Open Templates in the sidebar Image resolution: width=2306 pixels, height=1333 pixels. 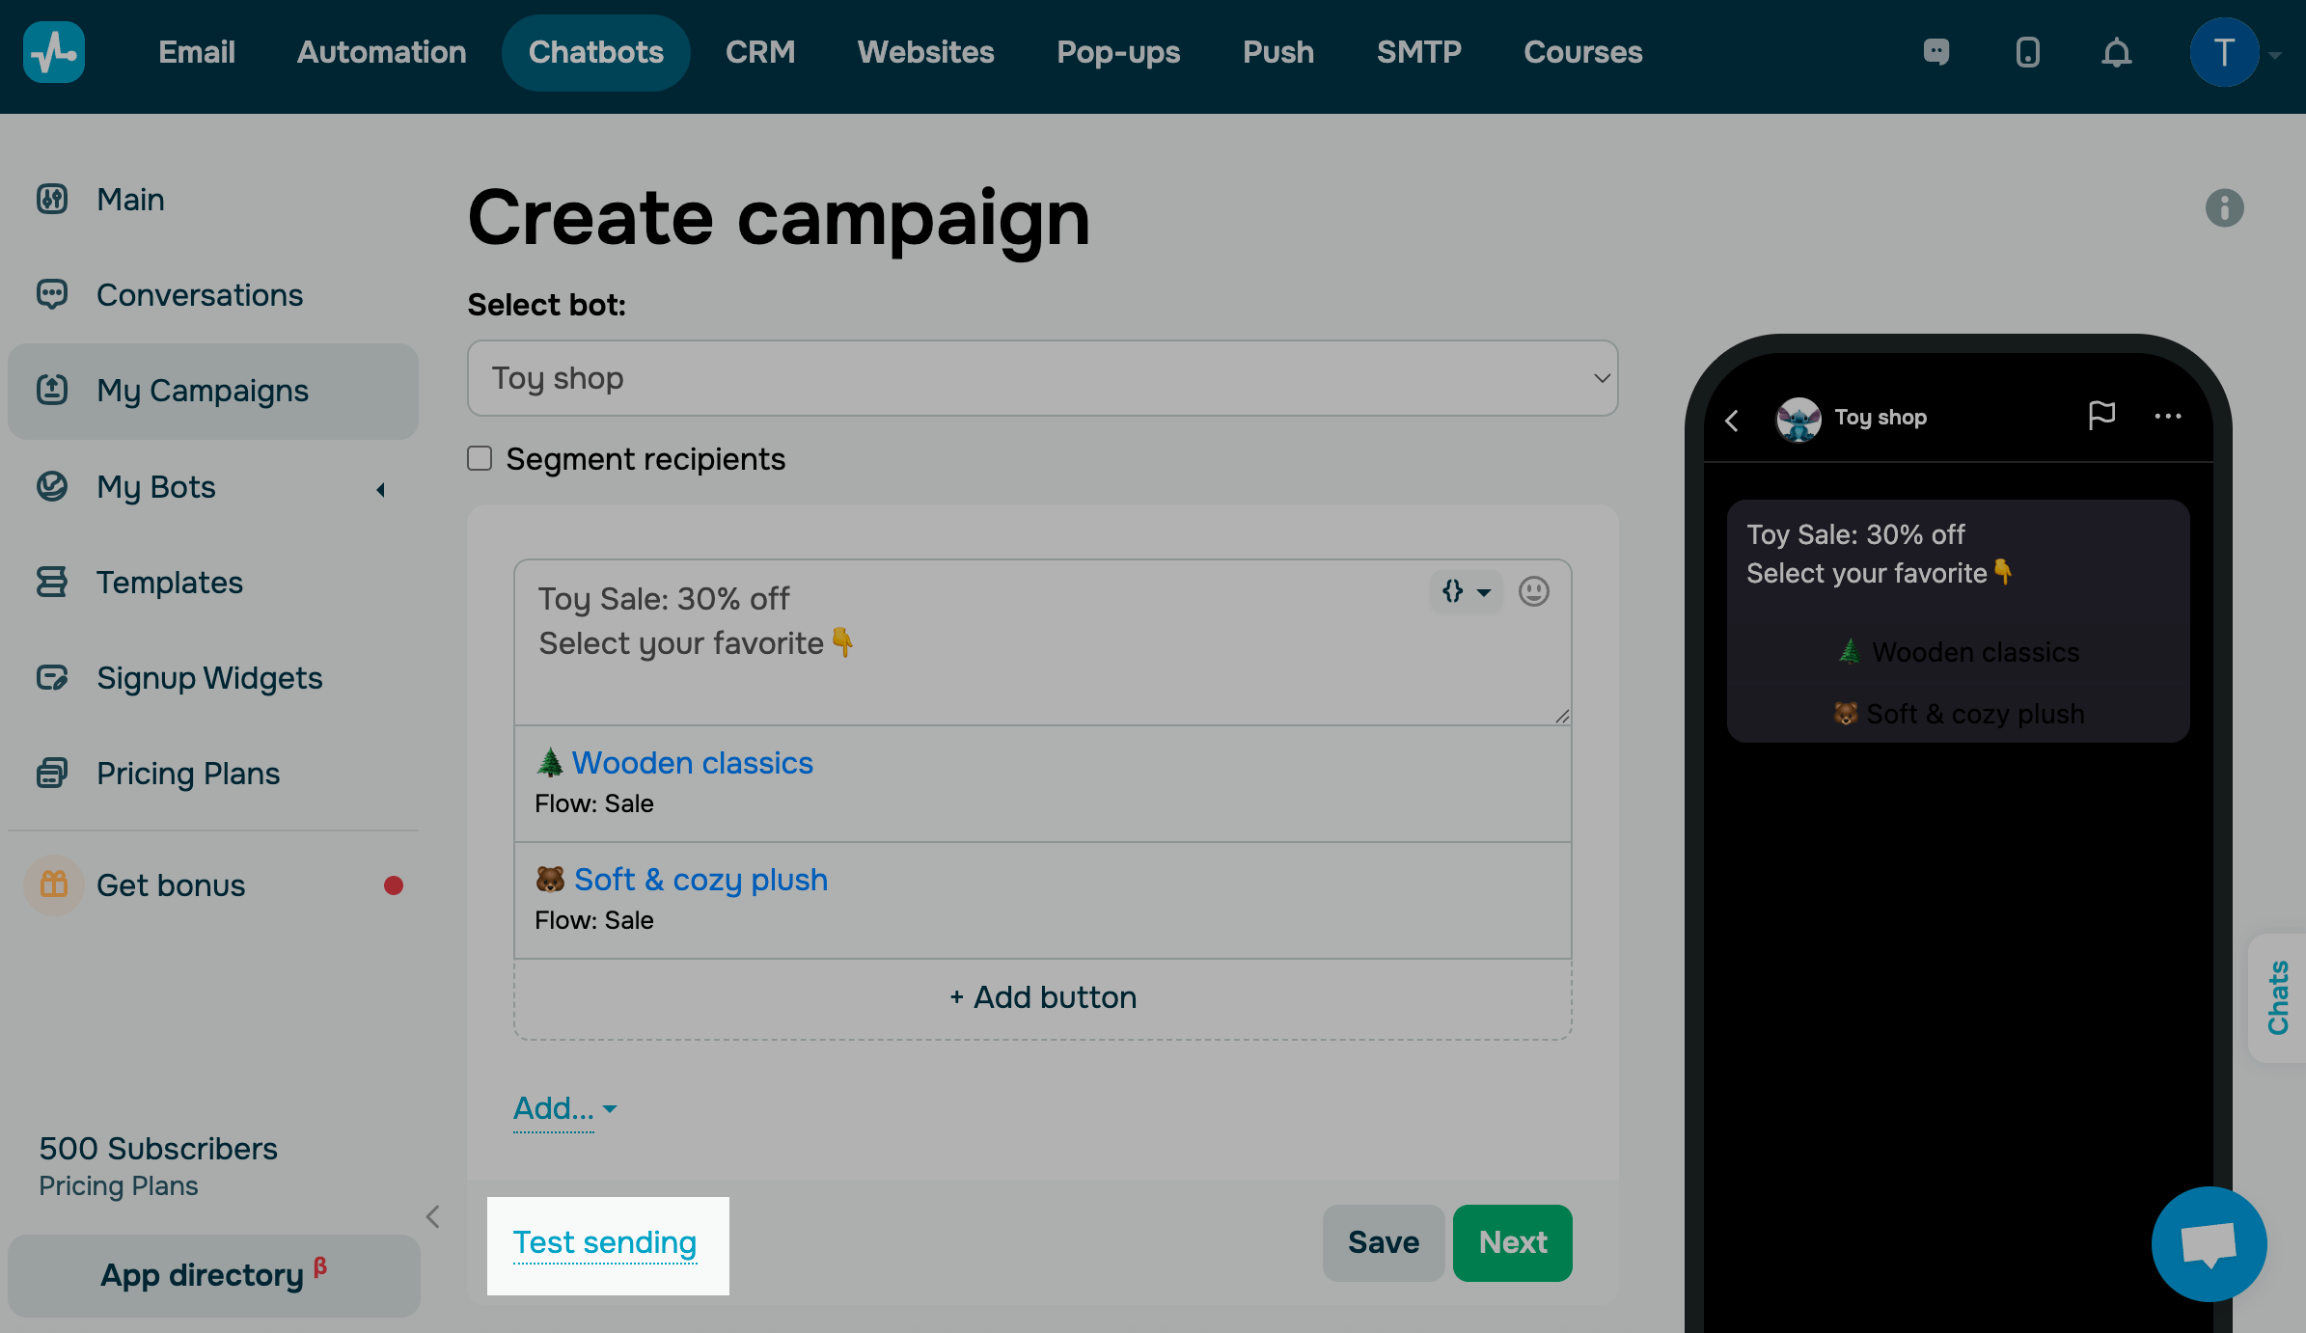coord(169,583)
